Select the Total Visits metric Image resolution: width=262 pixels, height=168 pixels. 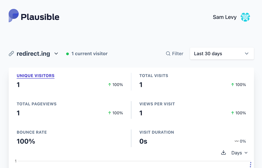(154, 76)
